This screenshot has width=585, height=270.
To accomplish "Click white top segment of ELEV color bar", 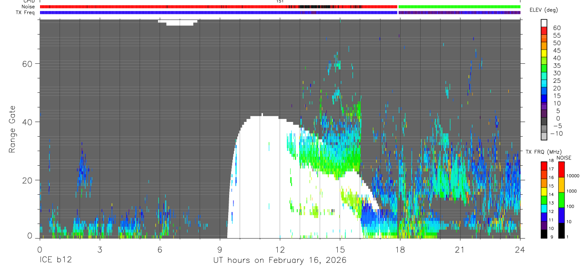I will pyautogui.click(x=544, y=23).
